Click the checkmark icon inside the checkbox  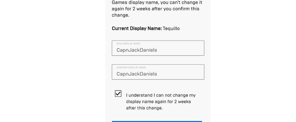click(118, 93)
